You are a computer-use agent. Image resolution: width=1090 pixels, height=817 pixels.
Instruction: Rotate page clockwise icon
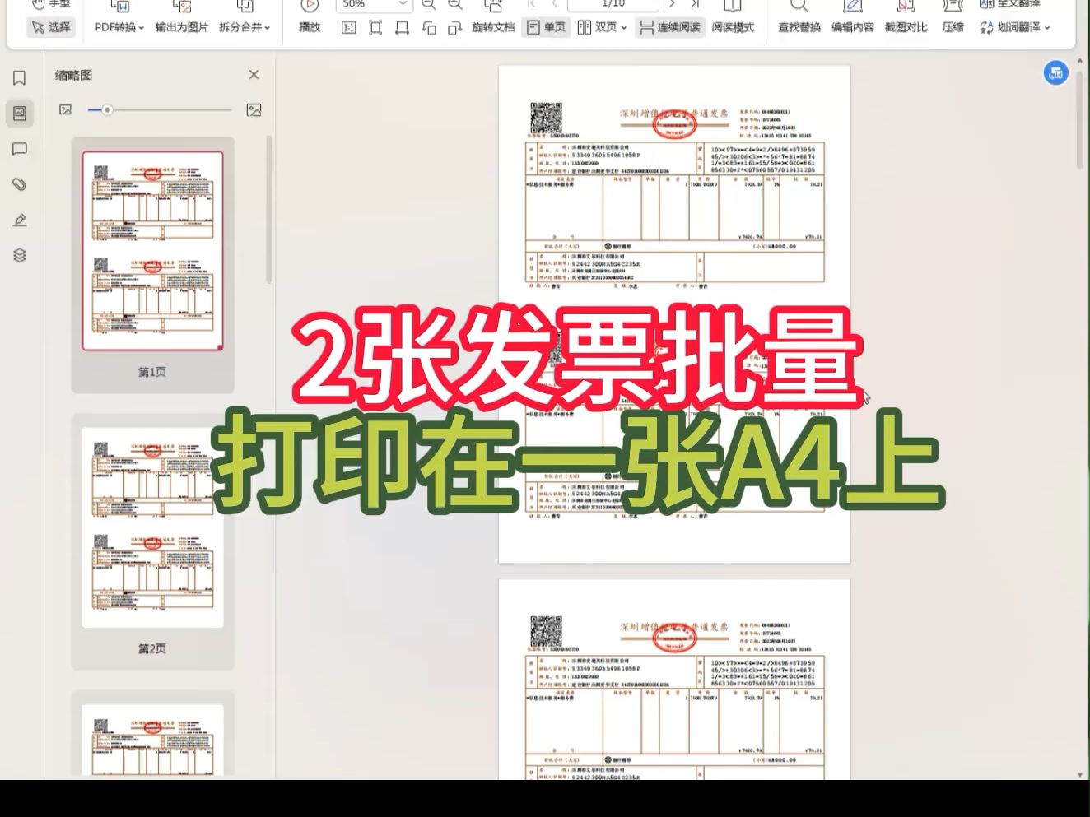tap(454, 27)
